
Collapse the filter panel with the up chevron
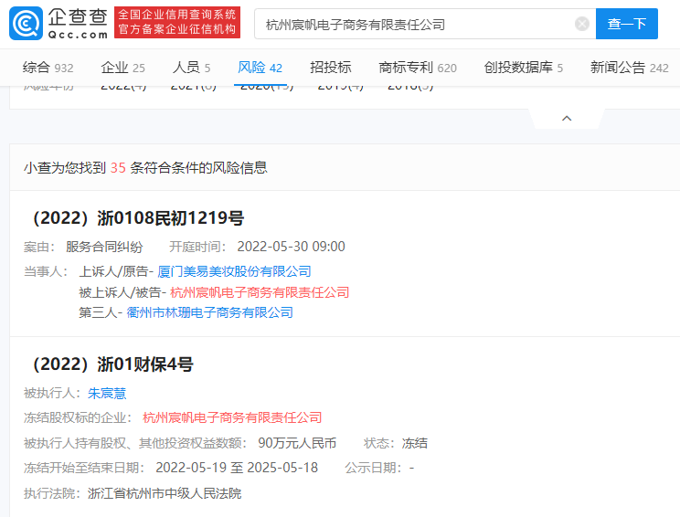pos(567,119)
